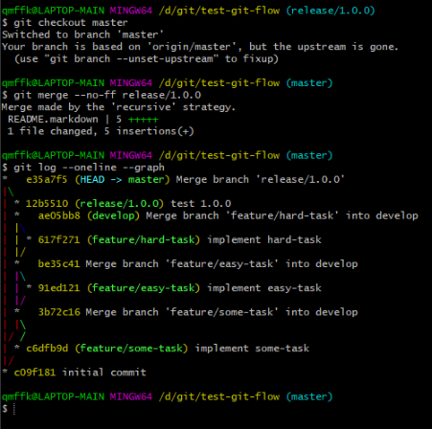The width and height of the screenshot is (432, 429).
Task: Click the 'implement easy-task' commit message
Action: 264,288
